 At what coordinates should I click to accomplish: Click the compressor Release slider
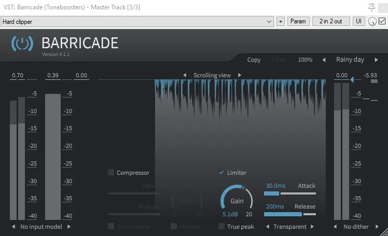point(134,214)
